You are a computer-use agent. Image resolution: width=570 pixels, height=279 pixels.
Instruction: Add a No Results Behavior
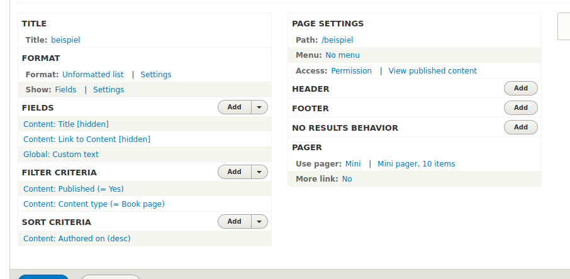click(x=520, y=128)
